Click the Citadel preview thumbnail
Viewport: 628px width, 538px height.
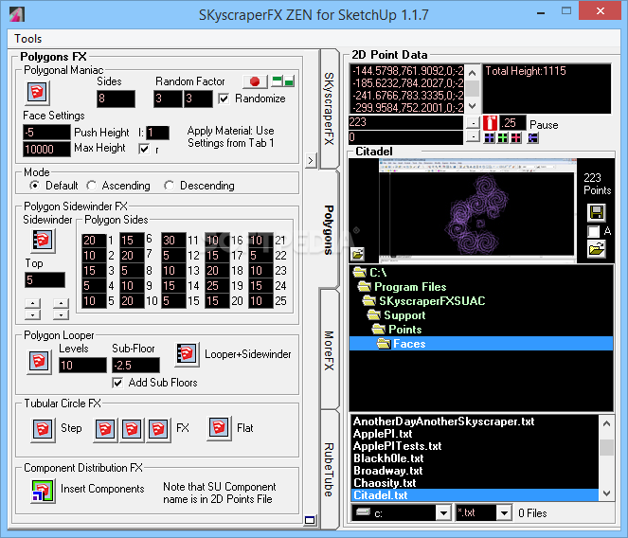click(x=477, y=208)
